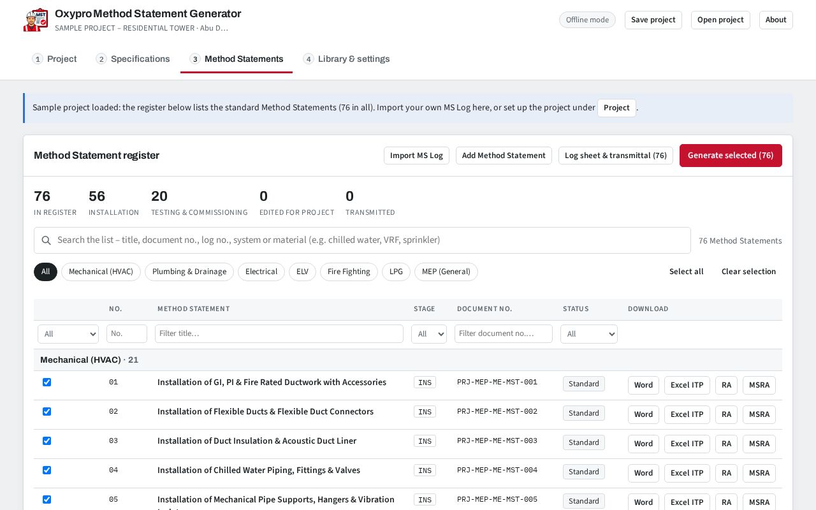Click Clear selection link
Image resolution: width=816 pixels, height=510 pixels.
coord(748,272)
